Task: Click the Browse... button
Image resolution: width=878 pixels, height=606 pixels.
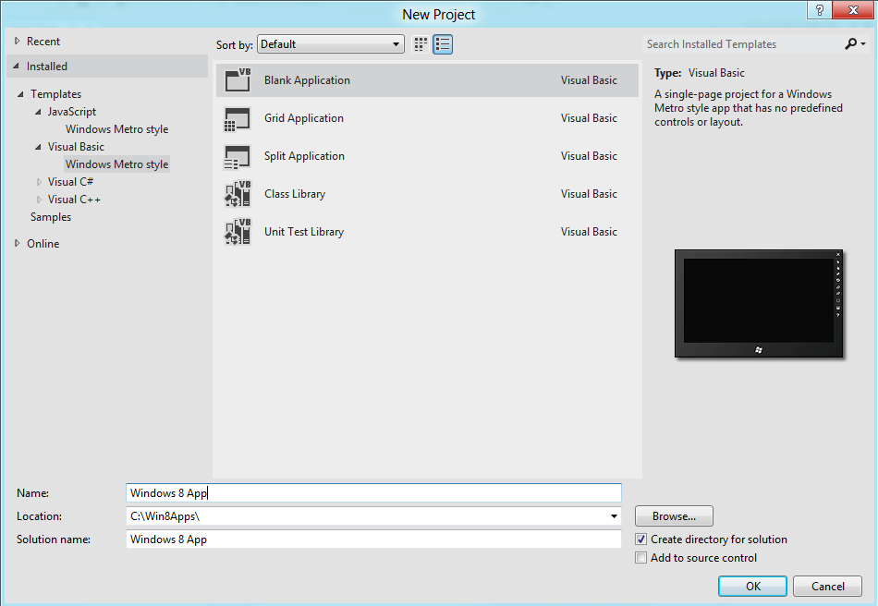Action: [674, 515]
